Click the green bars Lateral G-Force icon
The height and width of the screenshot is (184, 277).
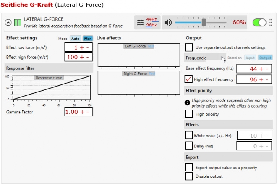coord(17,22)
